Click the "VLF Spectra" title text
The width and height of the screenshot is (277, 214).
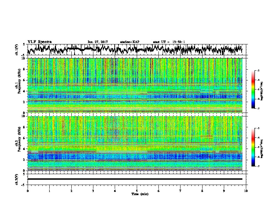tap(40, 42)
